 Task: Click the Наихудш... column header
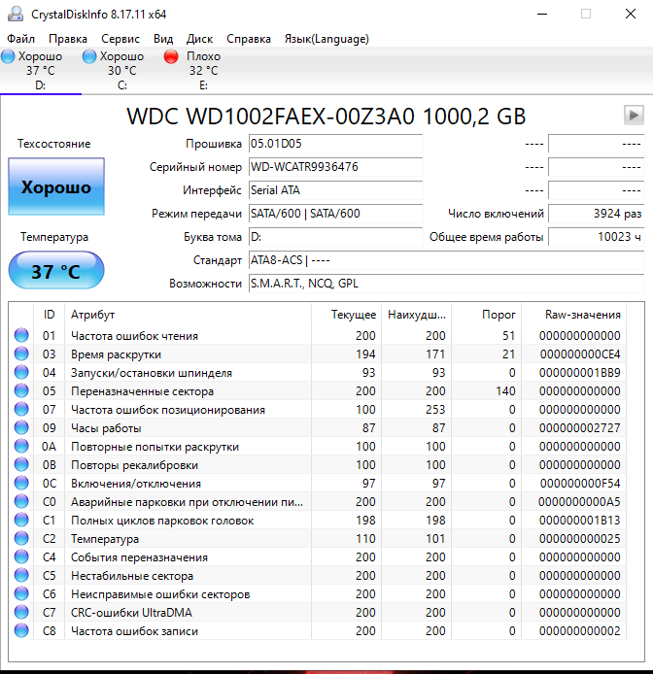click(417, 315)
